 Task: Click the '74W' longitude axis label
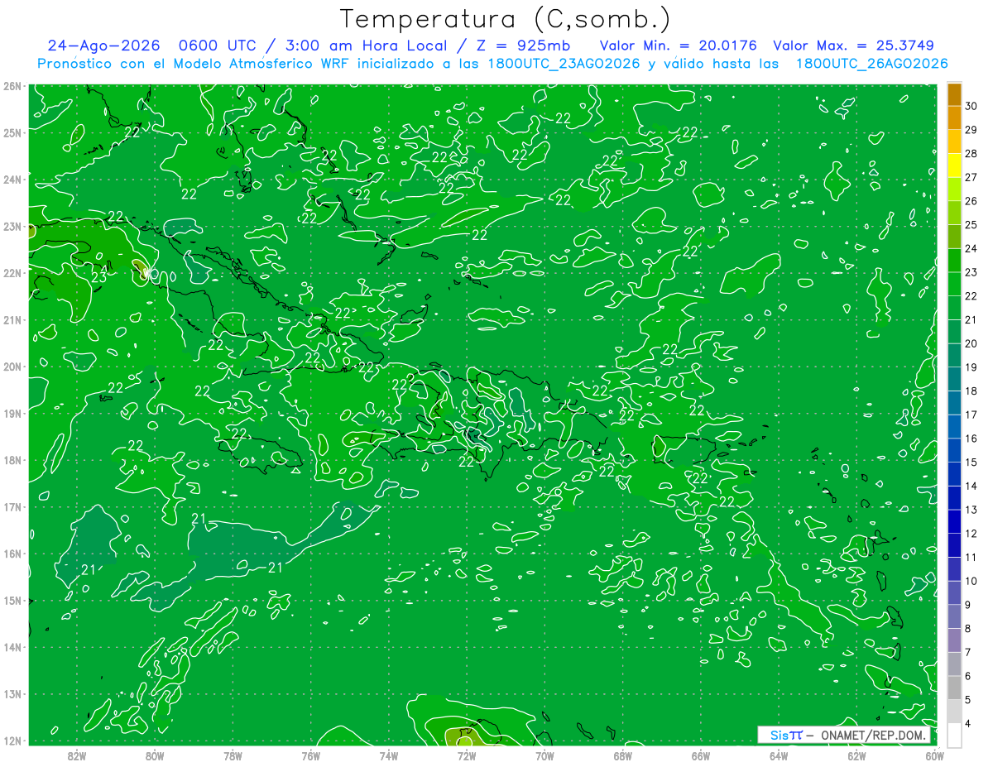pos(388,755)
